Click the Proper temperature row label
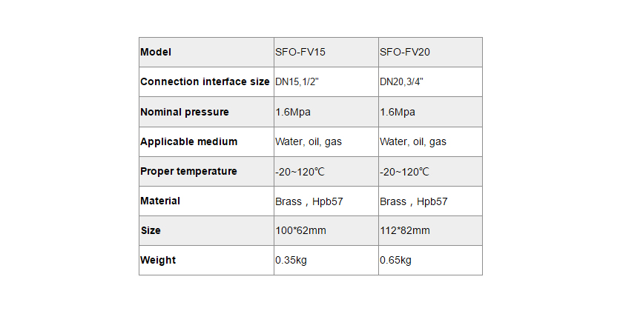 click(x=189, y=171)
